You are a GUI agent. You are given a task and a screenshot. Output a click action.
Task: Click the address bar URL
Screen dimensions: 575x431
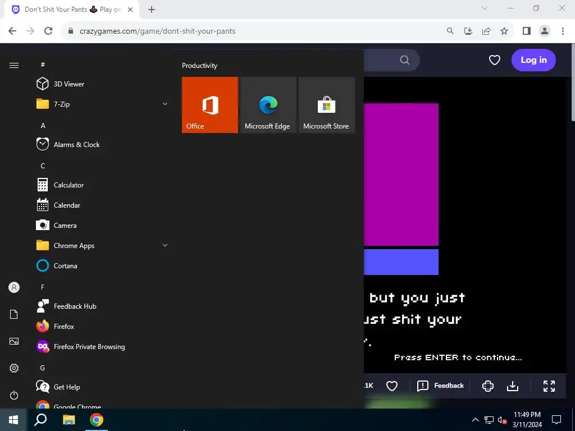coord(158,31)
